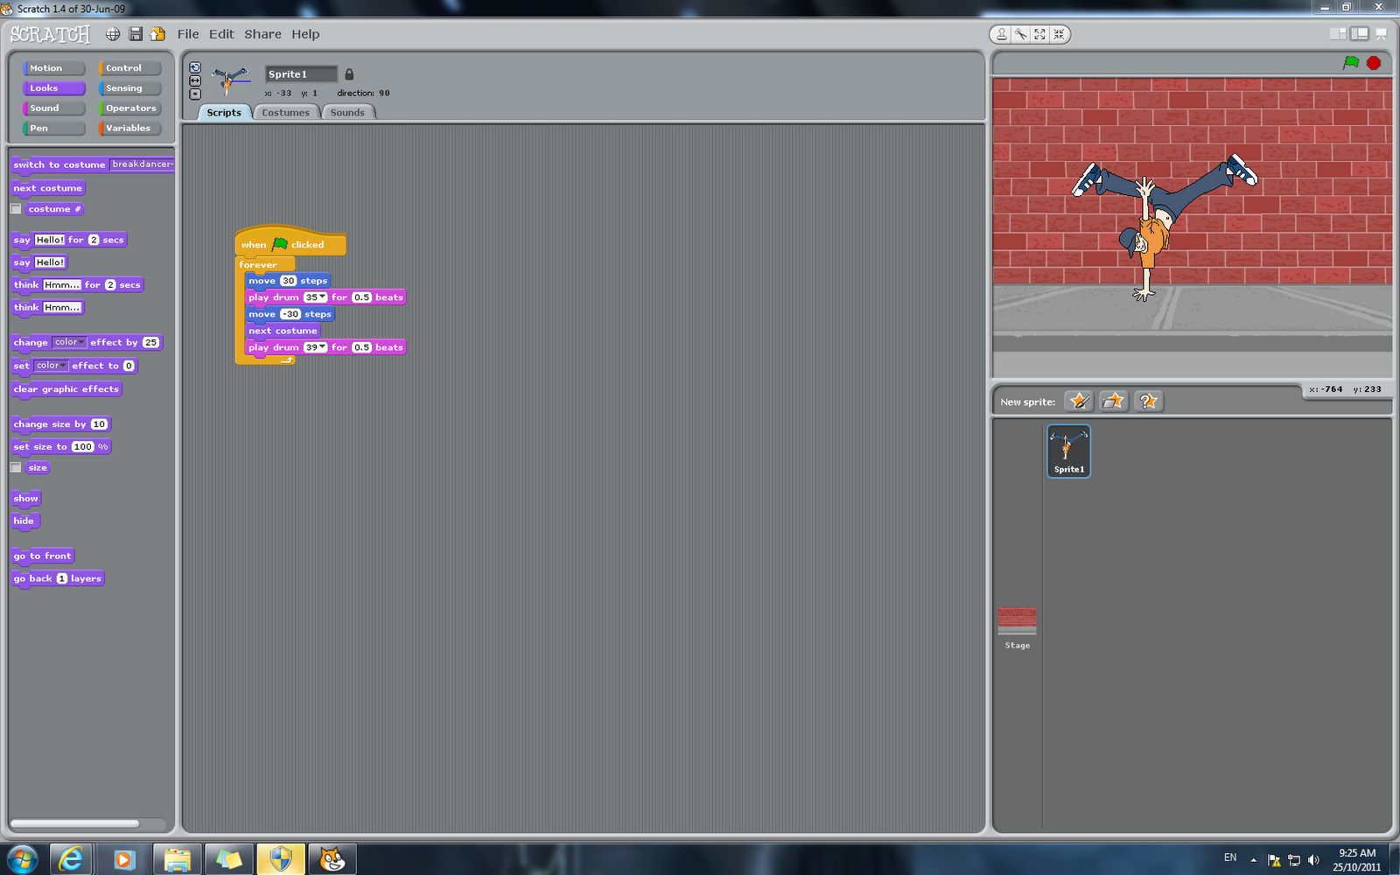Stop all scripts with the red stop sign

1374,63
